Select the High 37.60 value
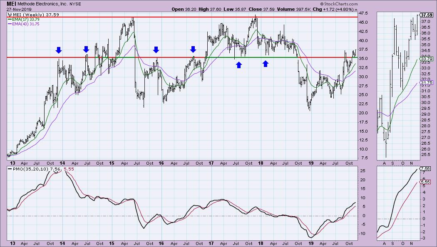 [x=210, y=9]
